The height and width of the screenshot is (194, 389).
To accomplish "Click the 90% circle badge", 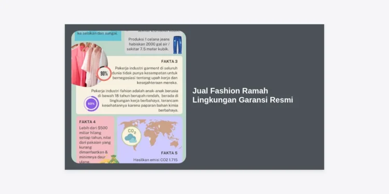I will tap(104, 73).
